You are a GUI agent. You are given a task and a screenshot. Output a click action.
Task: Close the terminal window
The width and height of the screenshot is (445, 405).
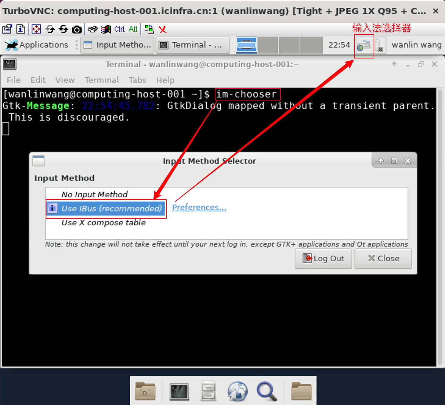pyautogui.click(x=435, y=64)
